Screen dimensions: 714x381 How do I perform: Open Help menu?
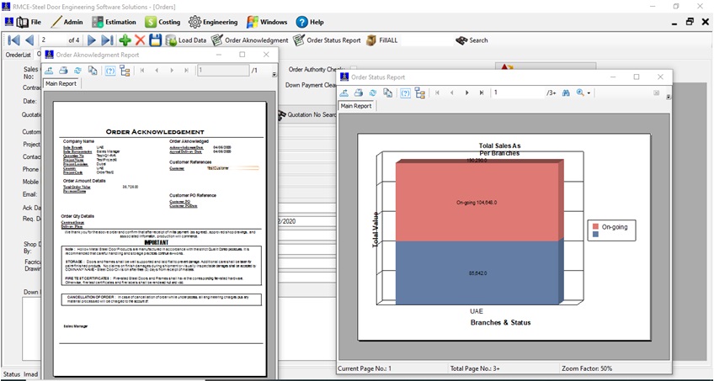[x=310, y=22]
